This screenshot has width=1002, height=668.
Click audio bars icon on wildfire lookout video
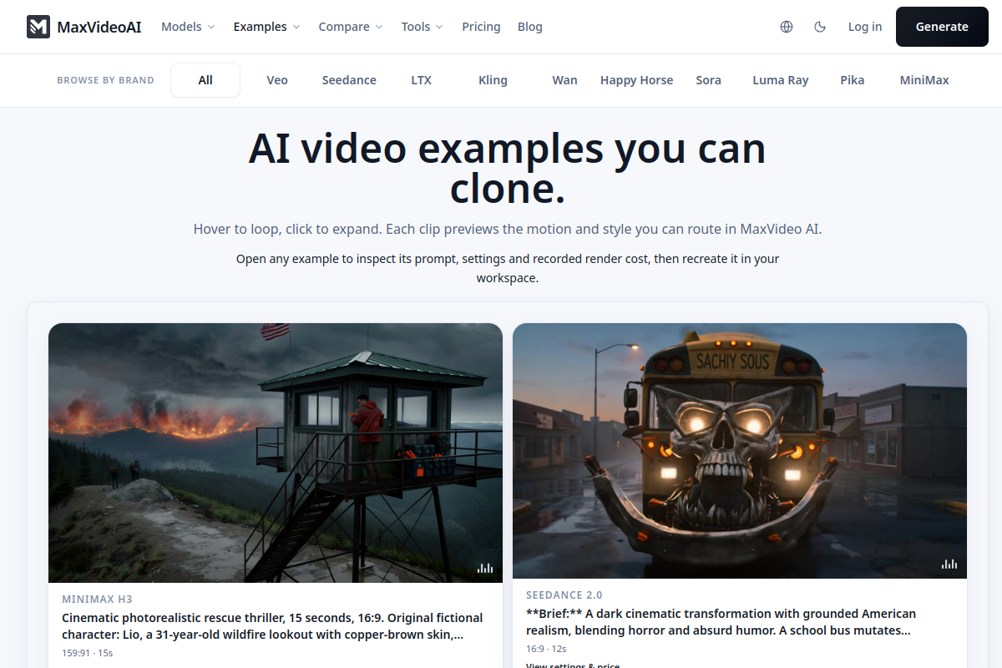485,568
